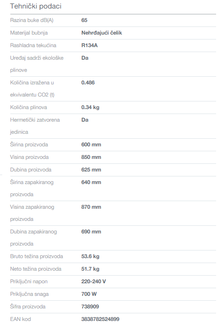Select the Širina proizvoda 600 mm value
The width and height of the screenshot is (217, 325).
click(x=91, y=145)
